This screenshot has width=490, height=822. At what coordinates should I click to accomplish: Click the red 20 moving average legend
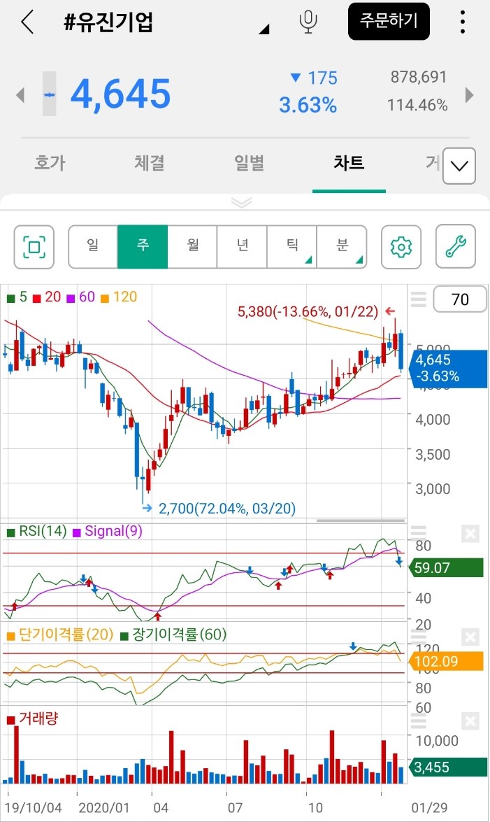tap(47, 297)
